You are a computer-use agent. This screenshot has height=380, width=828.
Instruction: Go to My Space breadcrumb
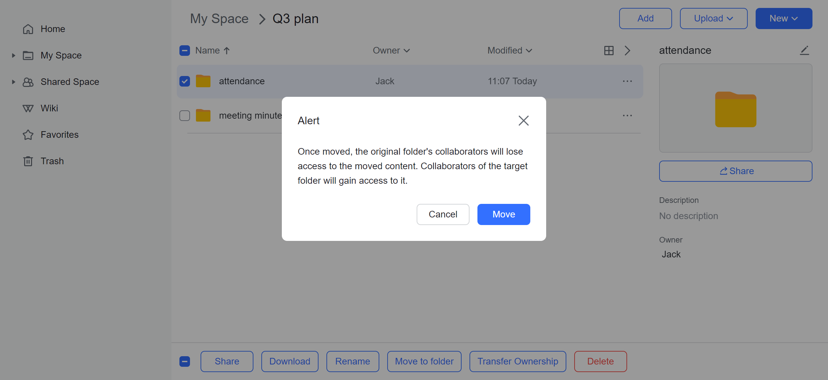(x=219, y=19)
